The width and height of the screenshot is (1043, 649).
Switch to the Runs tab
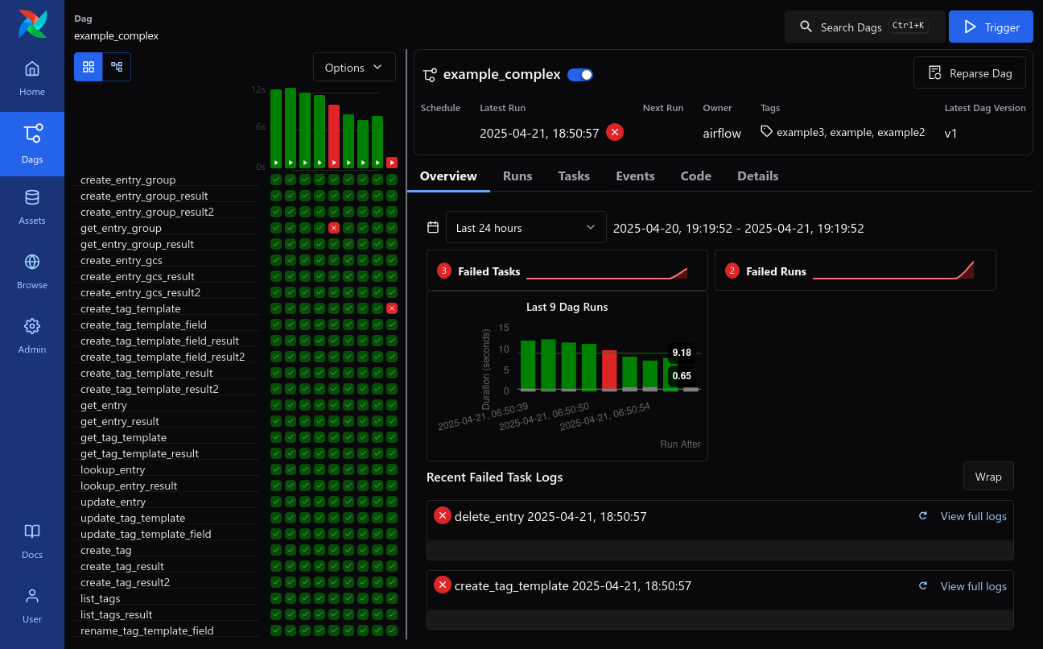pos(517,176)
